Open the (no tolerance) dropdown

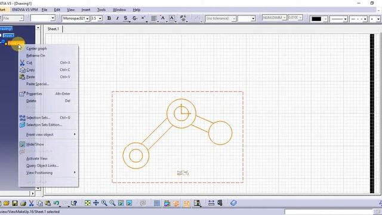click(x=234, y=19)
